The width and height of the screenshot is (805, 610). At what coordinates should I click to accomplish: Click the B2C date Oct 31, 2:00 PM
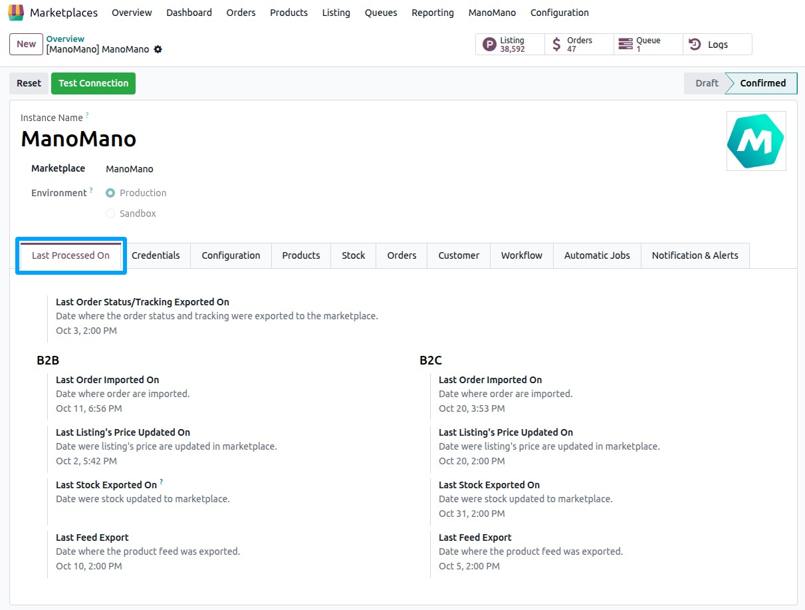click(x=472, y=514)
